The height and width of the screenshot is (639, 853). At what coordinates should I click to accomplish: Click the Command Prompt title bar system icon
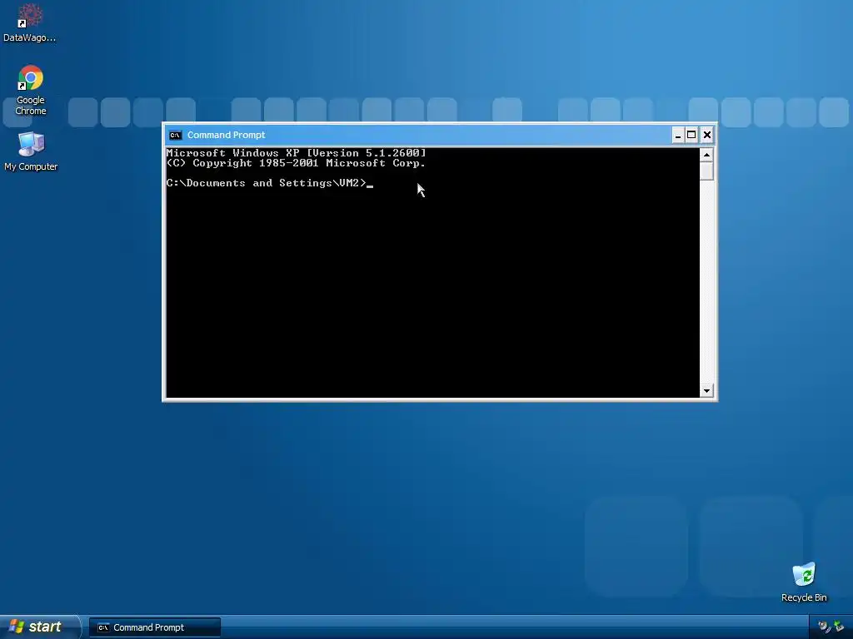[175, 136]
